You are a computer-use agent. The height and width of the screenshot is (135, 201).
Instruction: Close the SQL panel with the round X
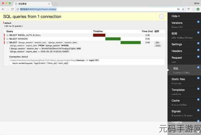(161, 16)
